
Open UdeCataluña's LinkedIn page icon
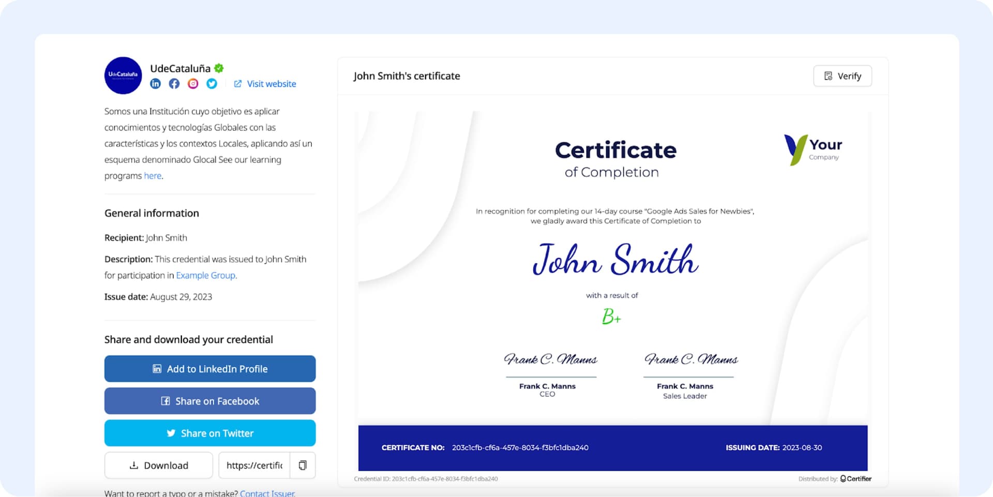pos(155,84)
